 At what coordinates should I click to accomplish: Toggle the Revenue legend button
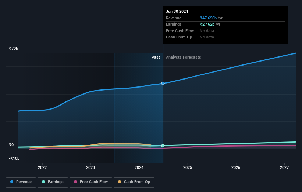(21, 182)
